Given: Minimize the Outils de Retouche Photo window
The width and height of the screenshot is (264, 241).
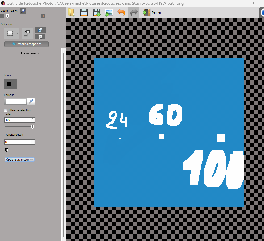Looking at the screenshot, I should click(x=240, y=3).
